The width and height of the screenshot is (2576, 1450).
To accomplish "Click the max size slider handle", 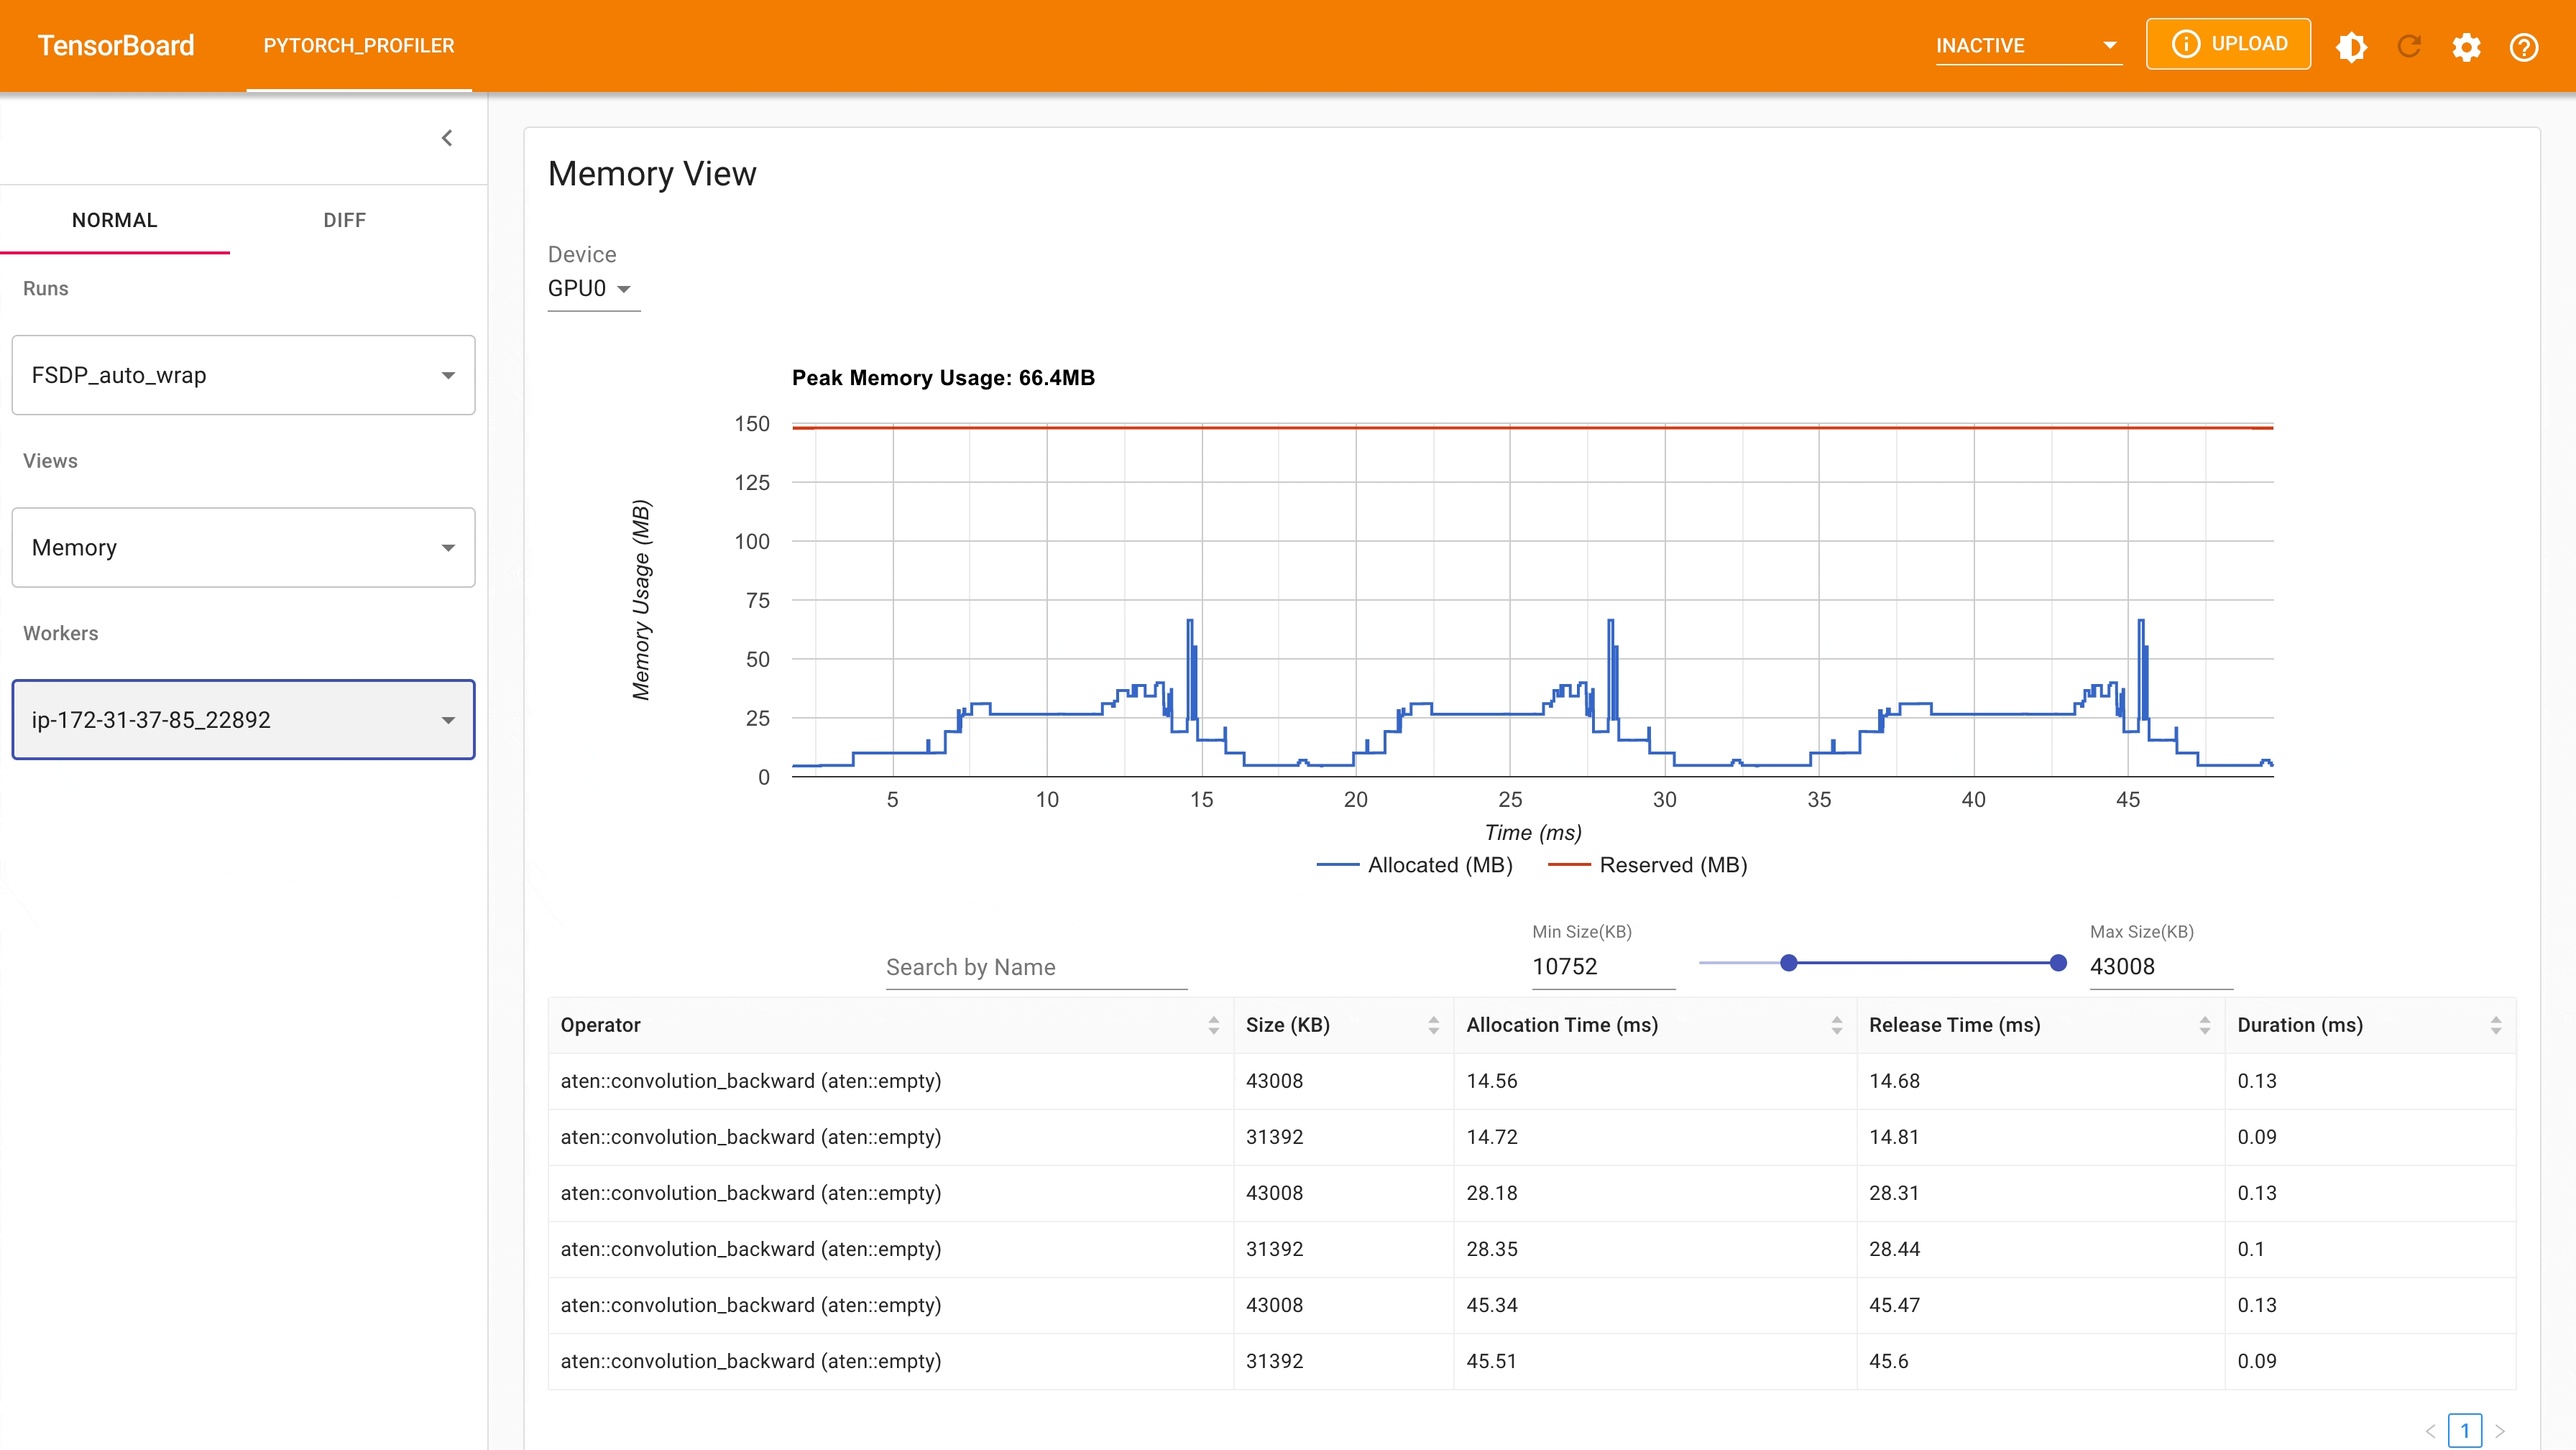I will click(2058, 963).
